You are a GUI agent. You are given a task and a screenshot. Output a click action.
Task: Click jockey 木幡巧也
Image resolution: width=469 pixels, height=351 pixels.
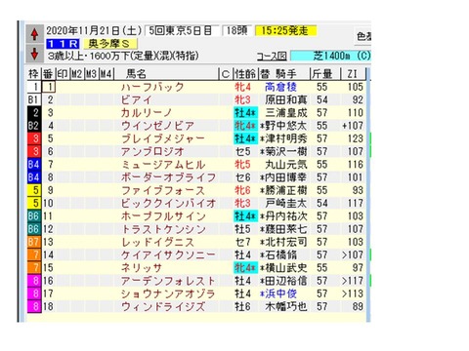pos(286,306)
